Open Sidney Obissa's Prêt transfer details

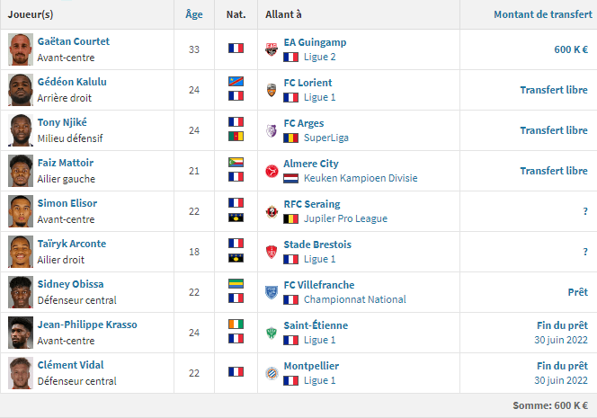tap(577, 292)
